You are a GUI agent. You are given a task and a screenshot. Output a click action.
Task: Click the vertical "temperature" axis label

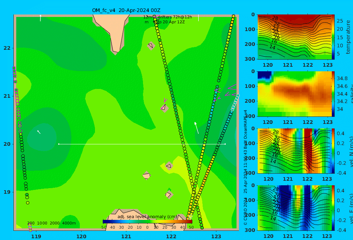click(348, 37)
